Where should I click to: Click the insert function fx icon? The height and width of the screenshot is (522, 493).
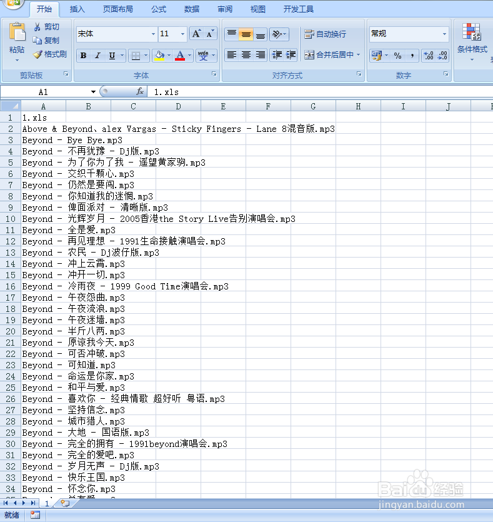(x=140, y=91)
